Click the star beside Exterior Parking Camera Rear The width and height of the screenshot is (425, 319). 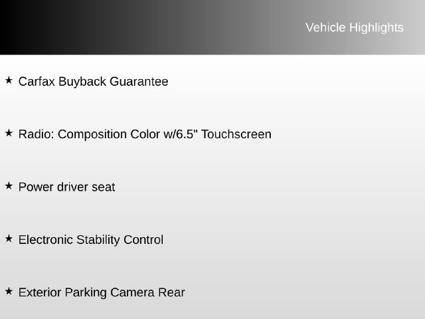tap(9, 291)
